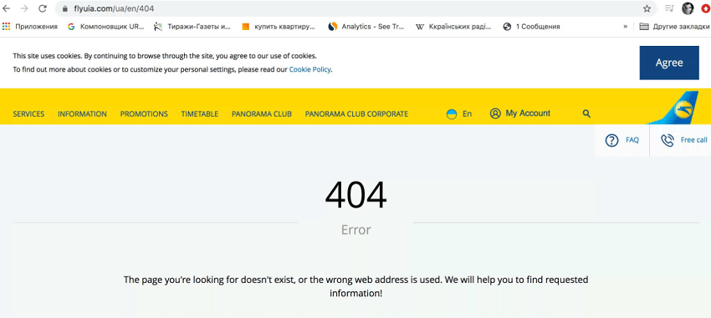Reload the page with the refresh icon
Screen dimensions: 711x318
[43, 8]
